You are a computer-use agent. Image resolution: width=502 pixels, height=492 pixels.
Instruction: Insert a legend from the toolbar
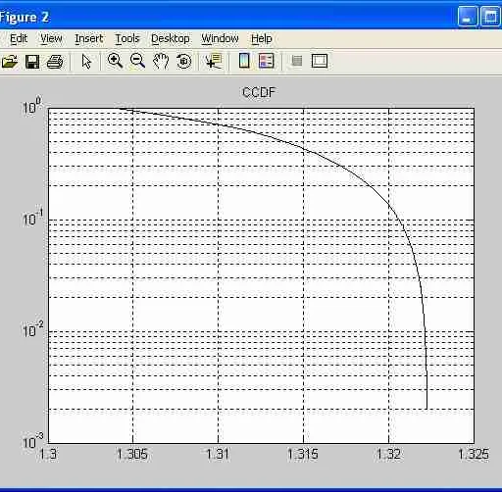pyautogui.click(x=267, y=61)
